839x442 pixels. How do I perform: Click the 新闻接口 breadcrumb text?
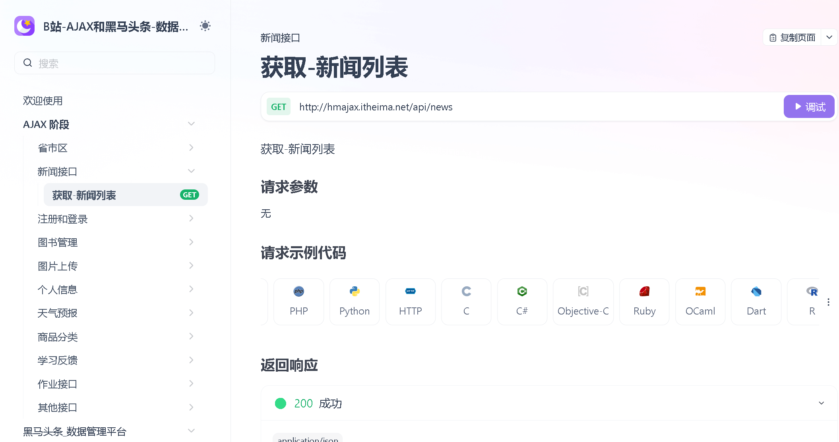tap(281, 38)
